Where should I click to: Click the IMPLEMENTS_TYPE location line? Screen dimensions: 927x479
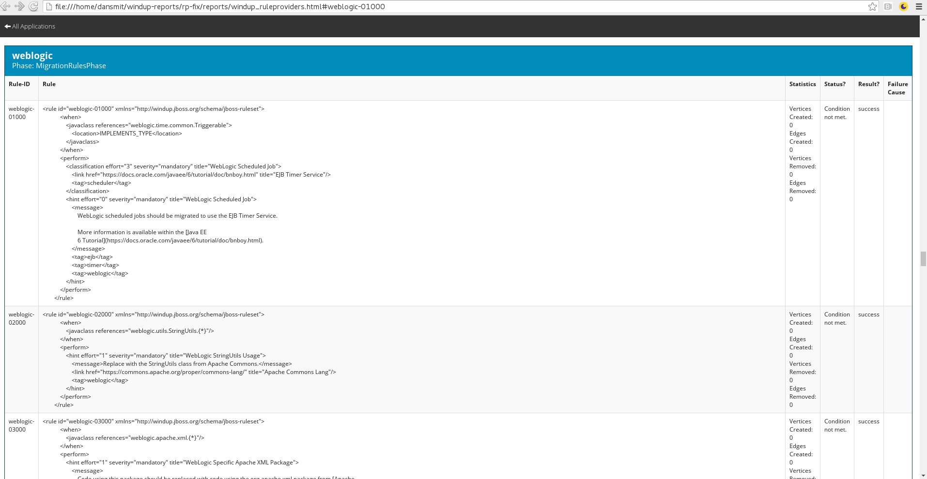tap(127, 134)
